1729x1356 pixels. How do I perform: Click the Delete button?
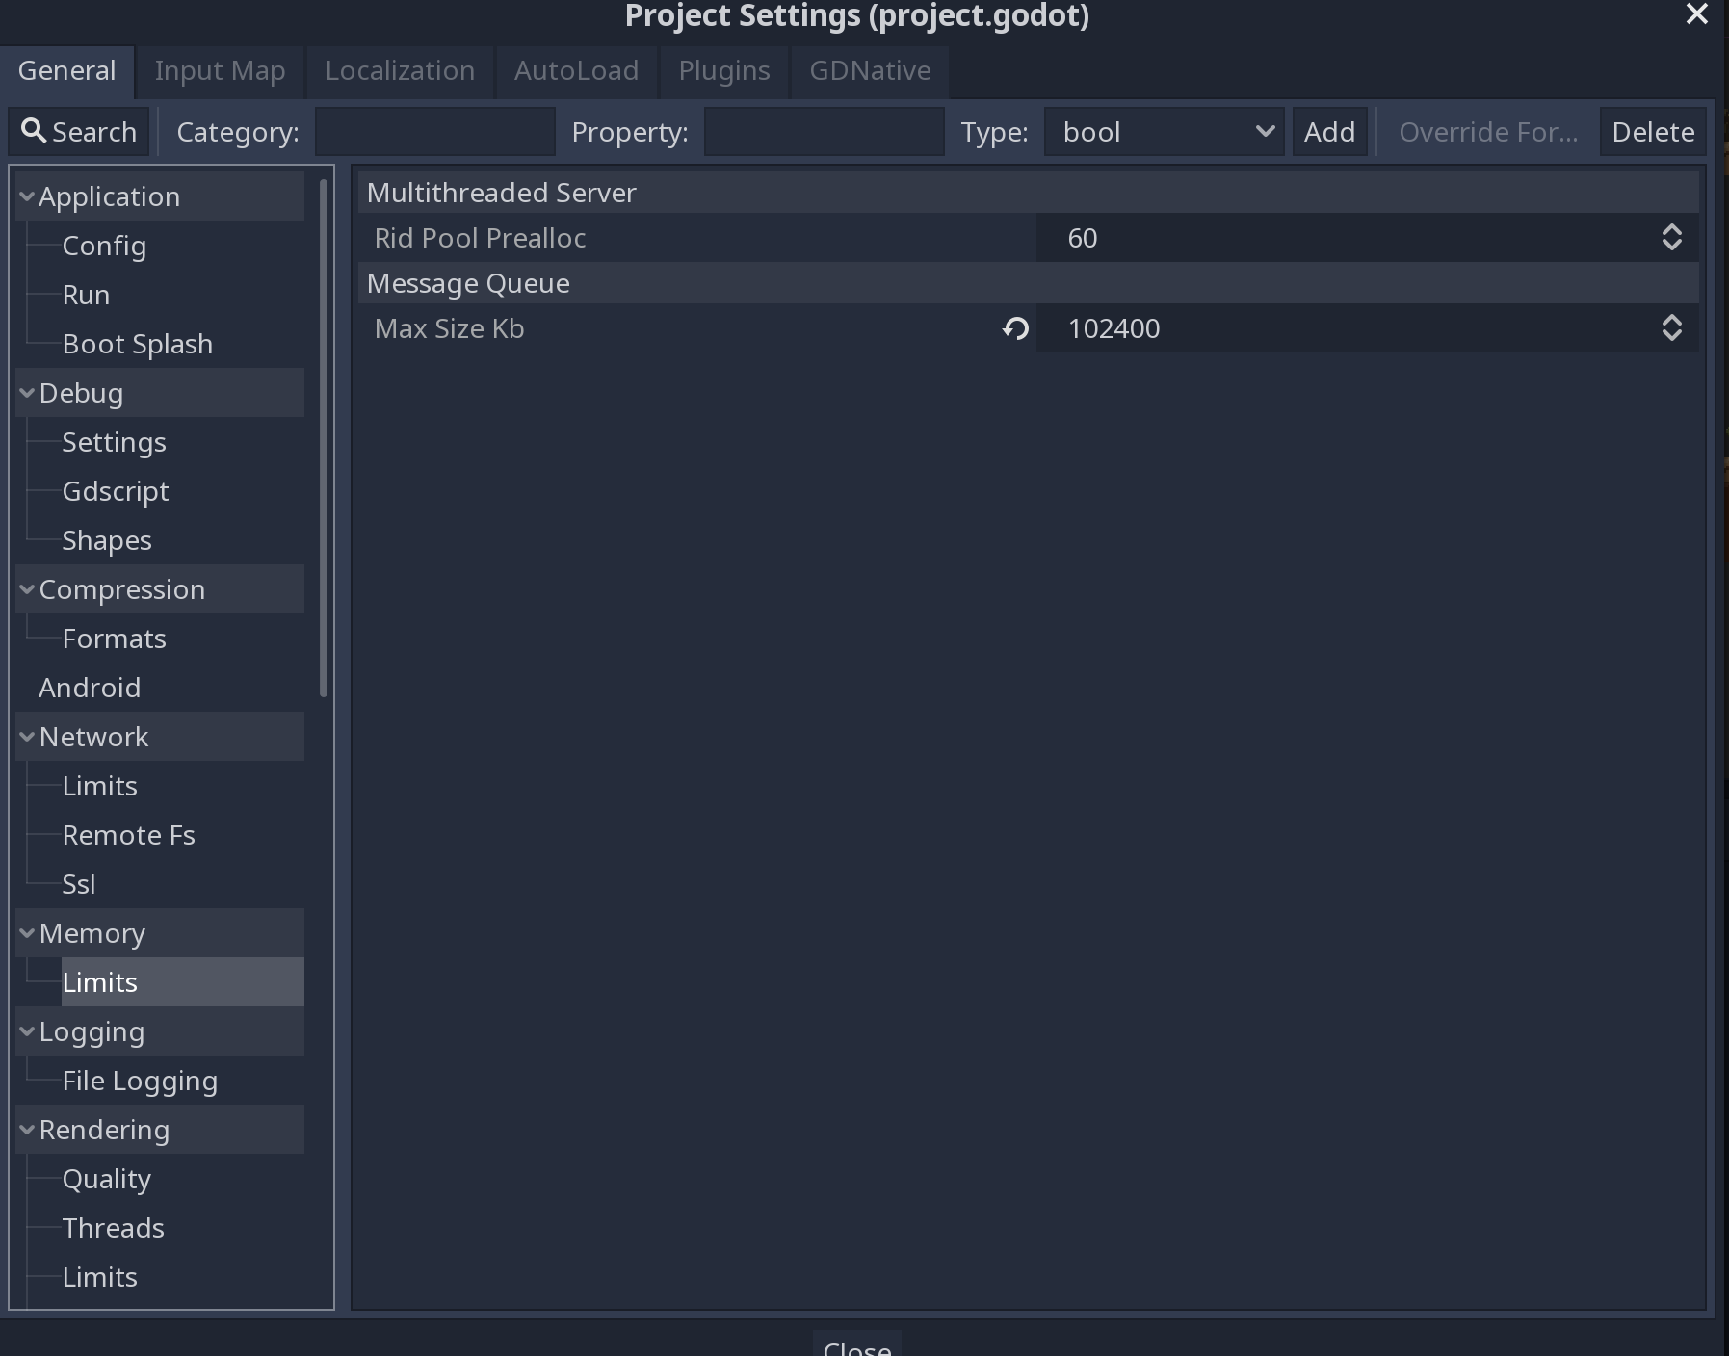point(1651,132)
